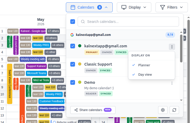190x123 pixels.
Task: Click the 8/8 account calendars badge
Action: tap(170, 35)
